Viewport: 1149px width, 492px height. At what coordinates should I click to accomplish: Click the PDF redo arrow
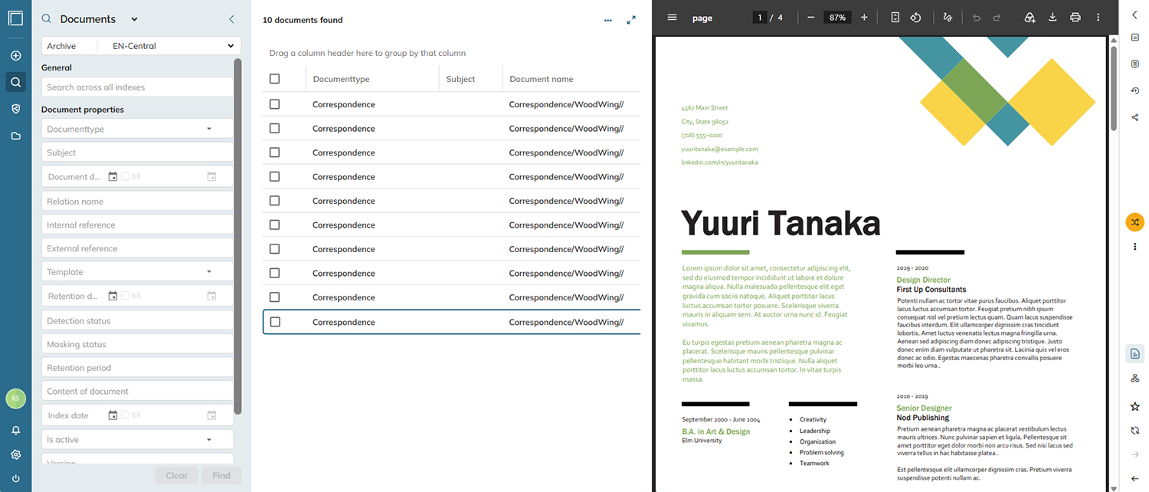(x=997, y=18)
